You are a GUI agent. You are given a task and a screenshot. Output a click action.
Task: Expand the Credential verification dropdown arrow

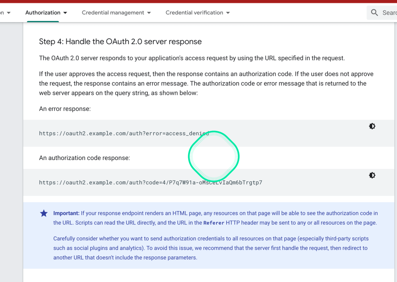click(x=228, y=13)
